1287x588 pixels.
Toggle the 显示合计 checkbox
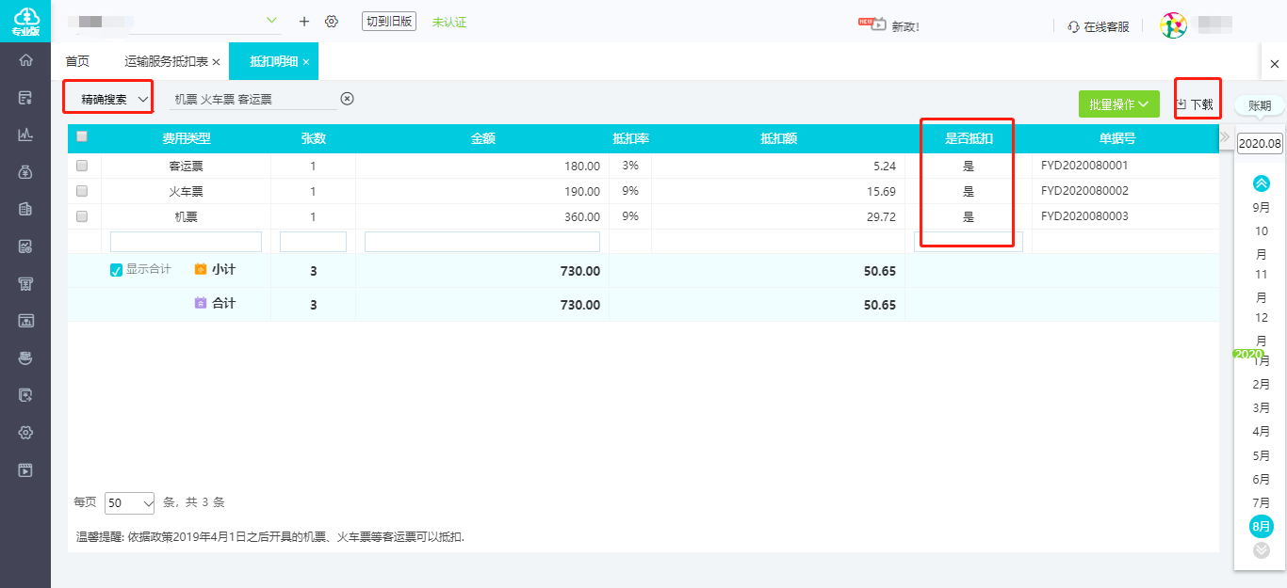tap(117, 270)
